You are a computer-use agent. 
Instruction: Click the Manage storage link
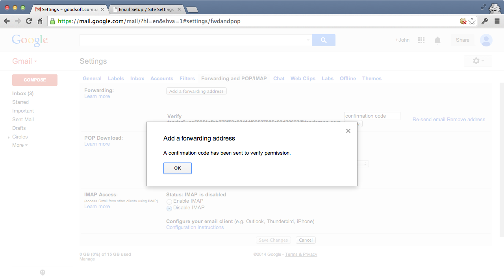coord(87,259)
